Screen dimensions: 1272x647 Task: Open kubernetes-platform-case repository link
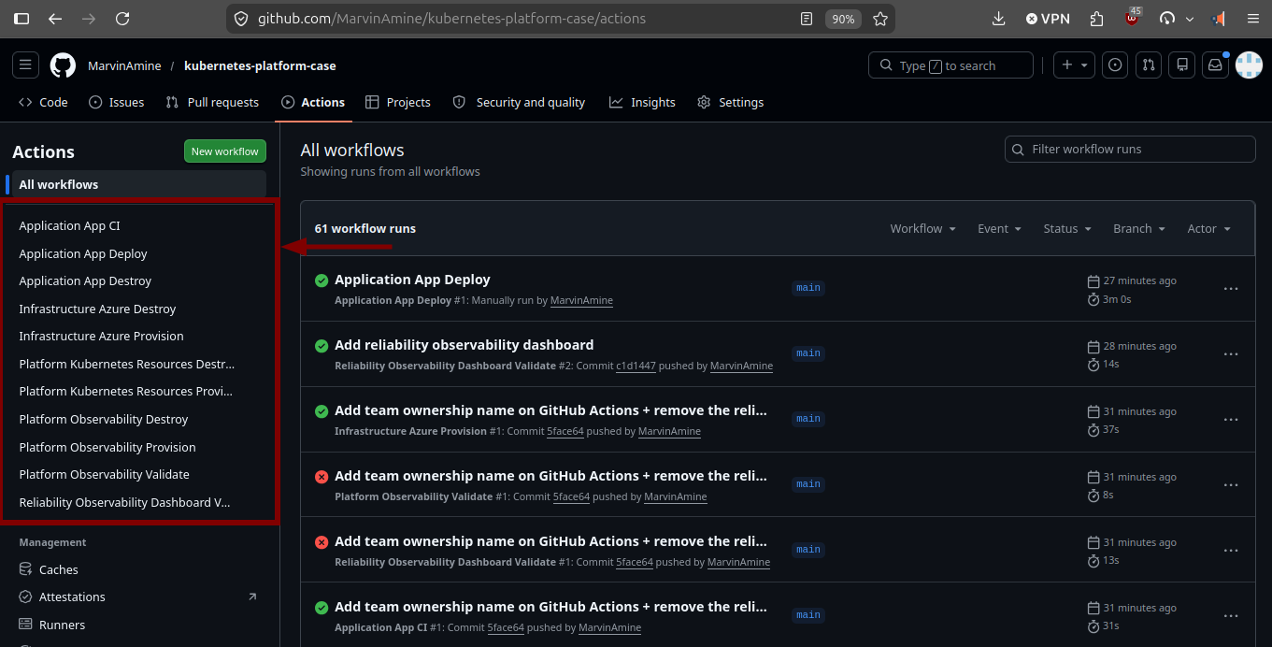pyautogui.click(x=260, y=66)
